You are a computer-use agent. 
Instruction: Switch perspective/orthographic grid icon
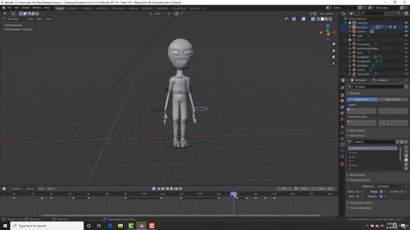point(333,64)
